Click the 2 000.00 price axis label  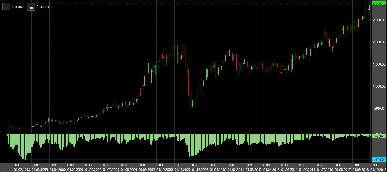point(379,42)
